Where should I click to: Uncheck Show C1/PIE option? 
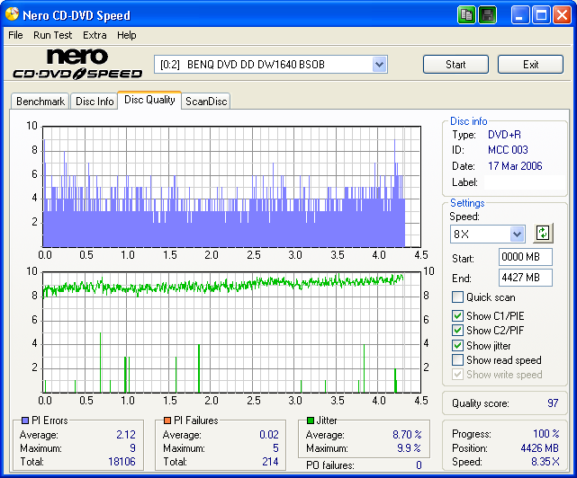458,315
